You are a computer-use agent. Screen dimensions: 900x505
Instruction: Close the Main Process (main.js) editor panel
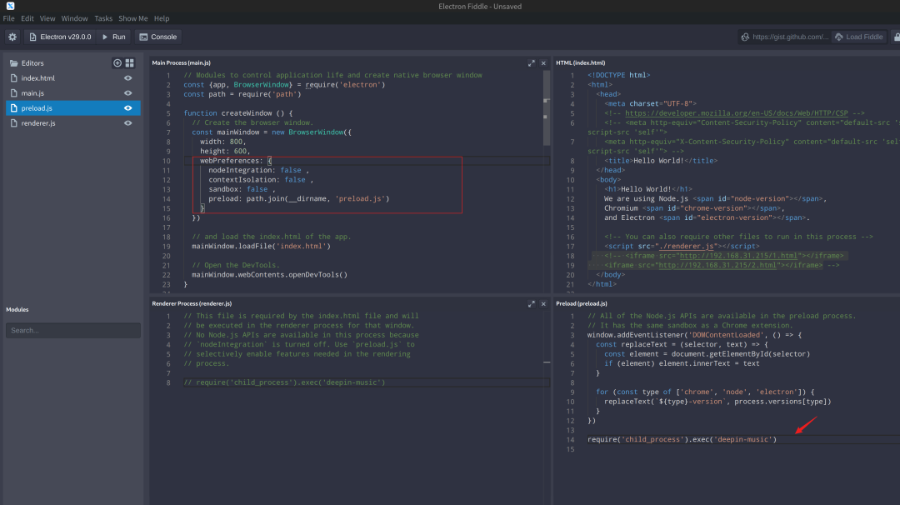(544, 63)
